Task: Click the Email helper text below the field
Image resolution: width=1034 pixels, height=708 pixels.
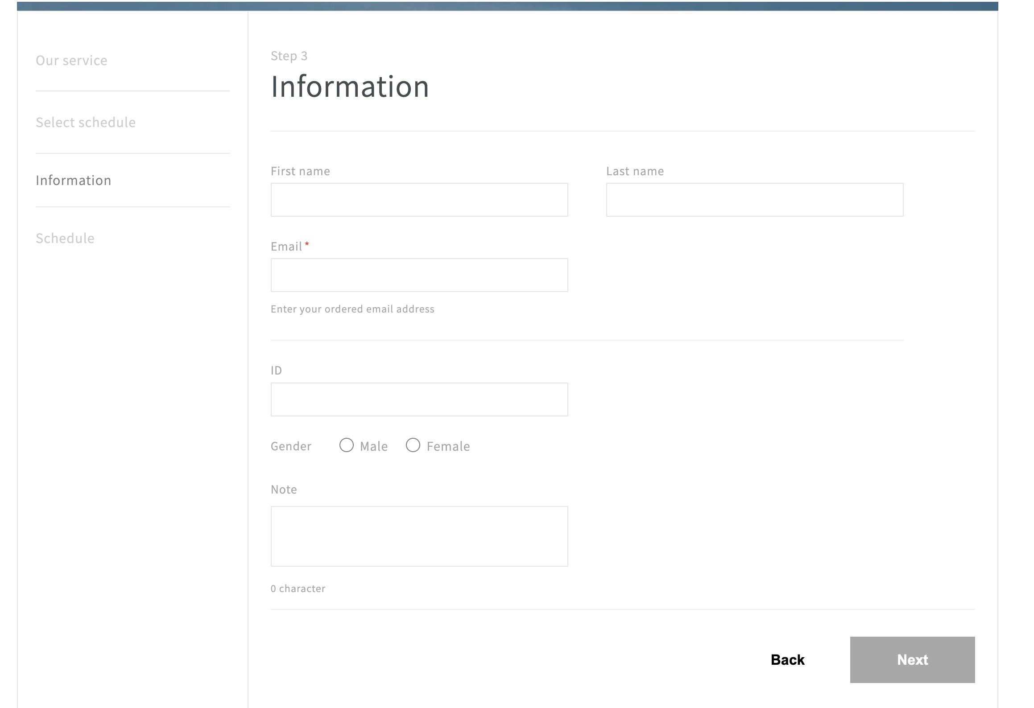Action: [352, 309]
